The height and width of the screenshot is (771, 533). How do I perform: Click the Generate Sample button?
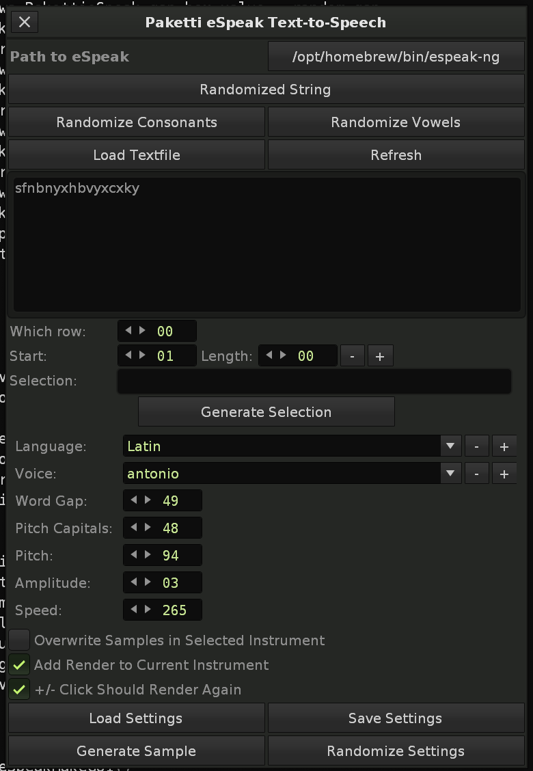(136, 751)
